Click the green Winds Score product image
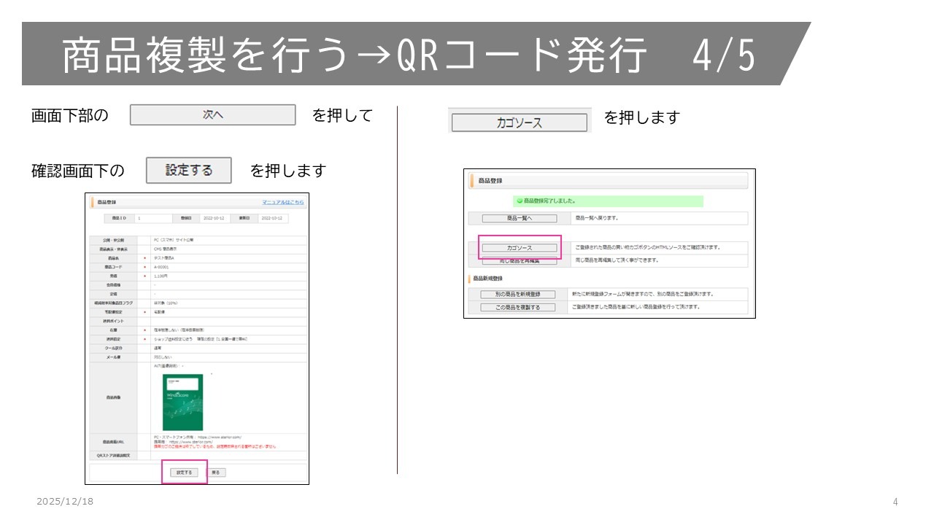Screen dimensions: 934x525 [x=182, y=402]
